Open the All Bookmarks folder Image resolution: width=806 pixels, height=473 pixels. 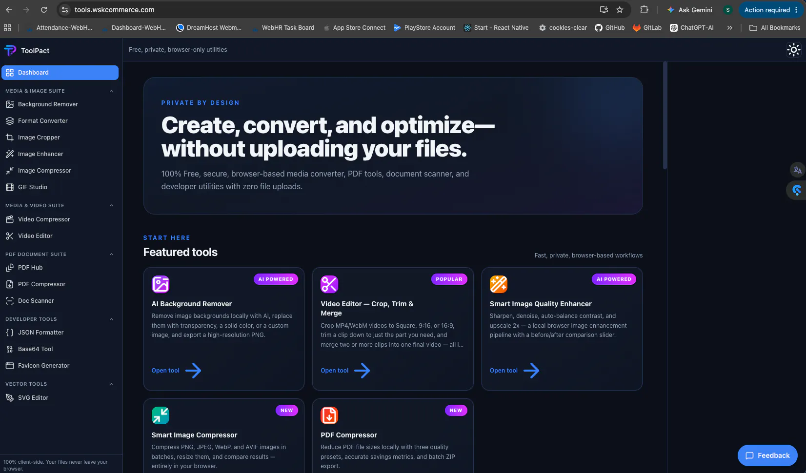(775, 28)
